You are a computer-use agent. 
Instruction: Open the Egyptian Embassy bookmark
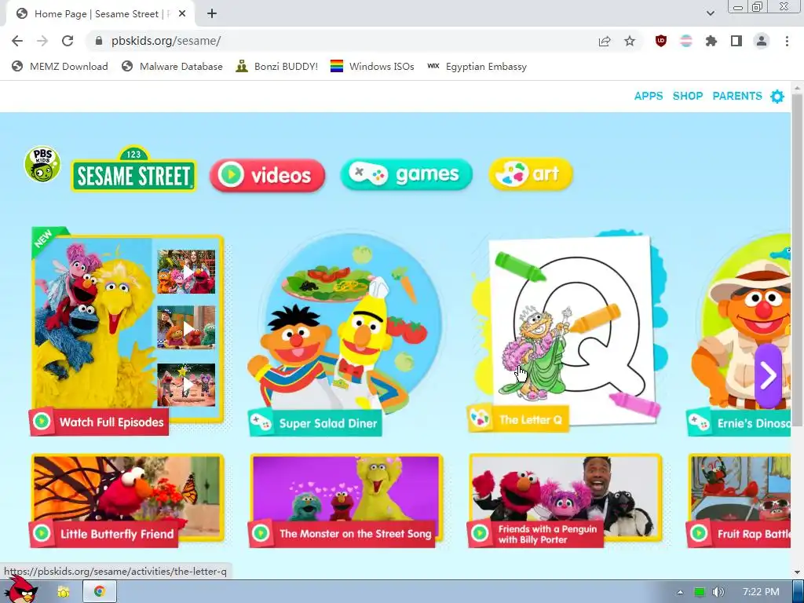pos(477,67)
